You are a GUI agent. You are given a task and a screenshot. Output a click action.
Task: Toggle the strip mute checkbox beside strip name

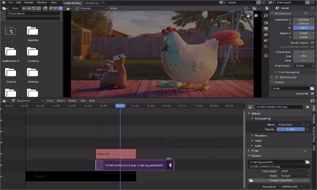(x=308, y=107)
